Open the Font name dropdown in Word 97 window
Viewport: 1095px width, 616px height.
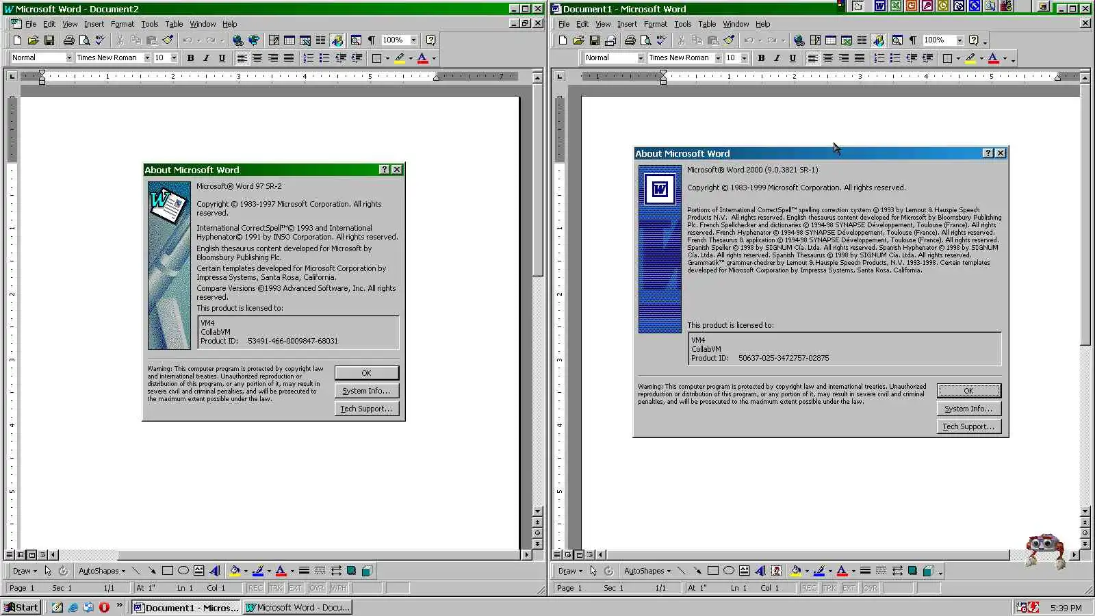point(147,58)
